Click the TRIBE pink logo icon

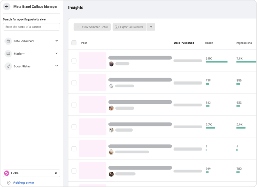6,173
